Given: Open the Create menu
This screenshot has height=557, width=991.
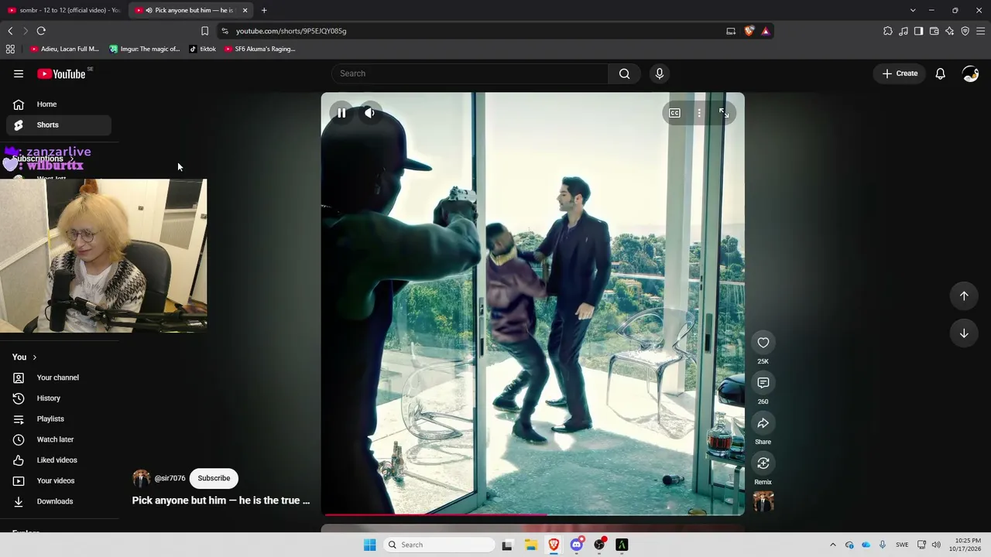Looking at the screenshot, I should pos(900,73).
